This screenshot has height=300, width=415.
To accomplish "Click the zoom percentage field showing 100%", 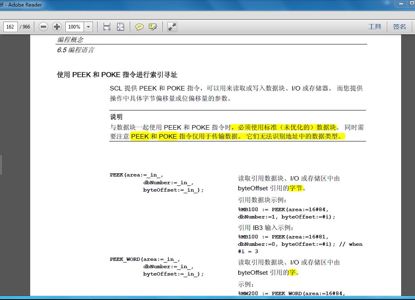I will [x=74, y=27].
